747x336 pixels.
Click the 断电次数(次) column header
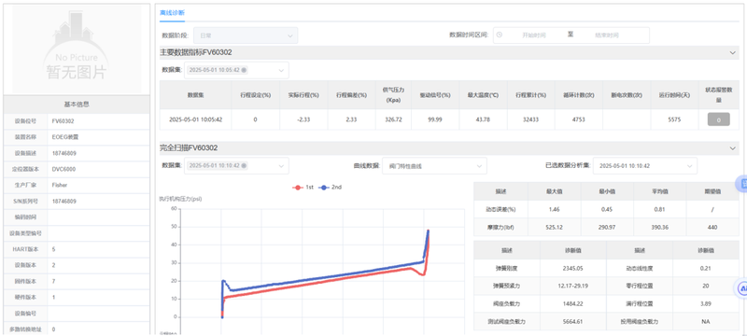tap(627, 95)
